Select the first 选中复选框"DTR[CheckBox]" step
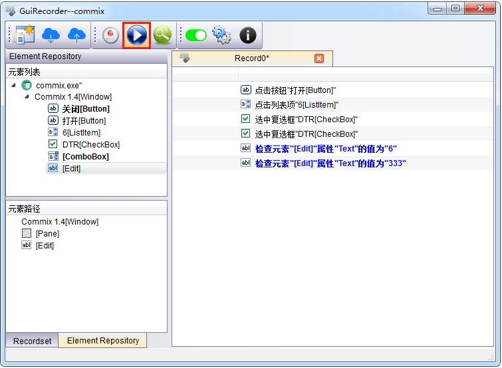Image resolution: width=502 pixels, height=368 pixels. 306,120
